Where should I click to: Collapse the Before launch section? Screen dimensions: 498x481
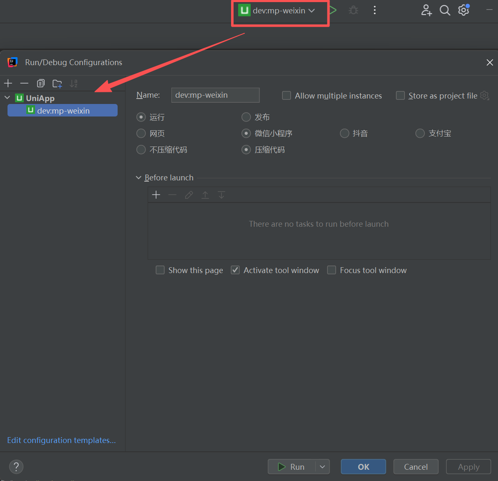coord(138,177)
